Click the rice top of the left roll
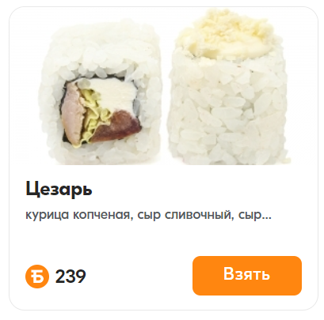 (101, 49)
